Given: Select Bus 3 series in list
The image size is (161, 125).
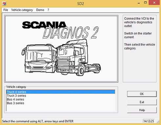Looking at the screenshot, I should (x=61, y=103).
